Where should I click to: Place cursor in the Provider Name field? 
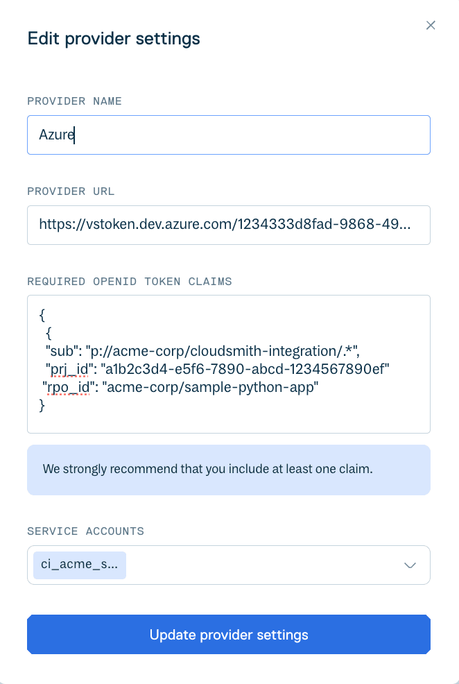pyautogui.click(x=208, y=135)
